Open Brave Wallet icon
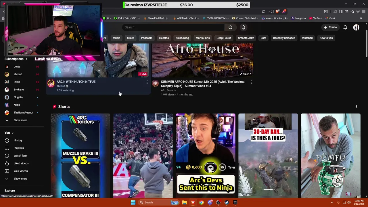 346,11
